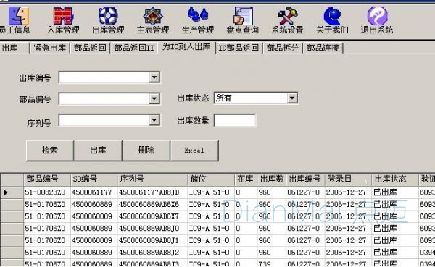Open 盘点查询 document icon
The width and height of the screenshot is (435, 267).
243,16
